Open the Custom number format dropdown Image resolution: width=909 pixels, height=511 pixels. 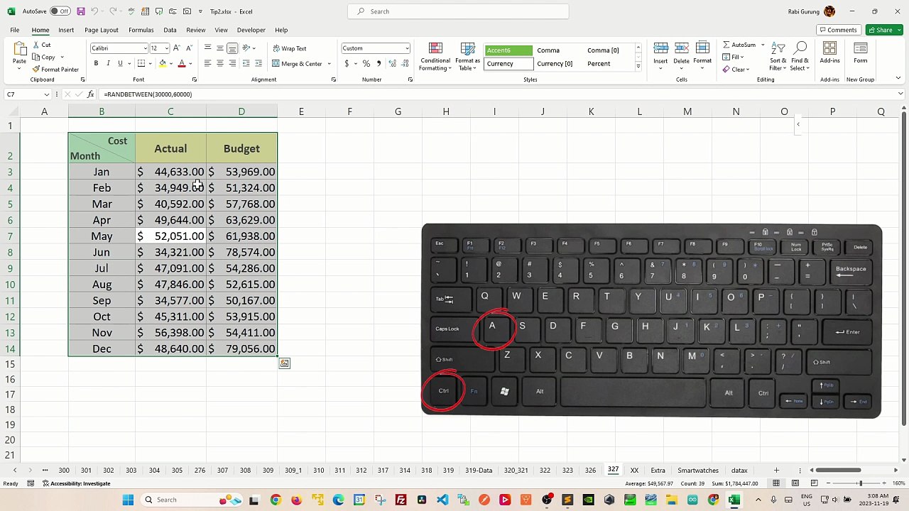(407, 48)
